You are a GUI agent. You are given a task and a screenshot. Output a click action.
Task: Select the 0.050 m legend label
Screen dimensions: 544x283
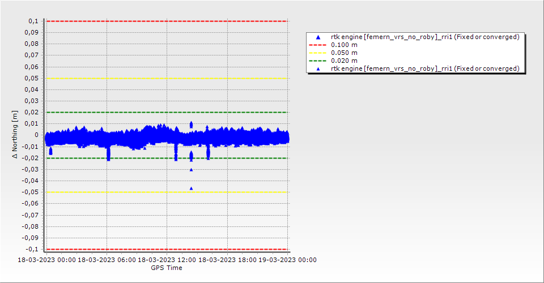click(x=345, y=53)
